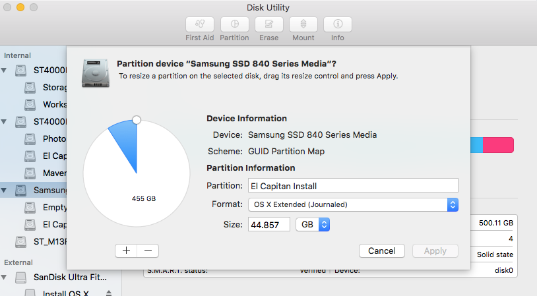Open the Format dropdown OS X Extended (Journaled)

coord(353,204)
